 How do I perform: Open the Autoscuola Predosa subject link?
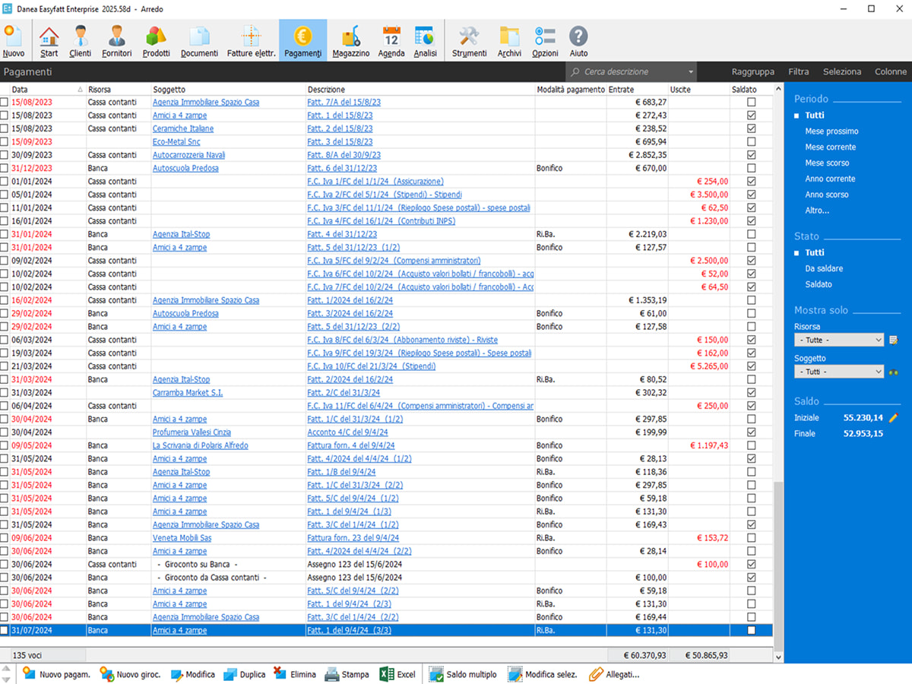[x=185, y=168]
